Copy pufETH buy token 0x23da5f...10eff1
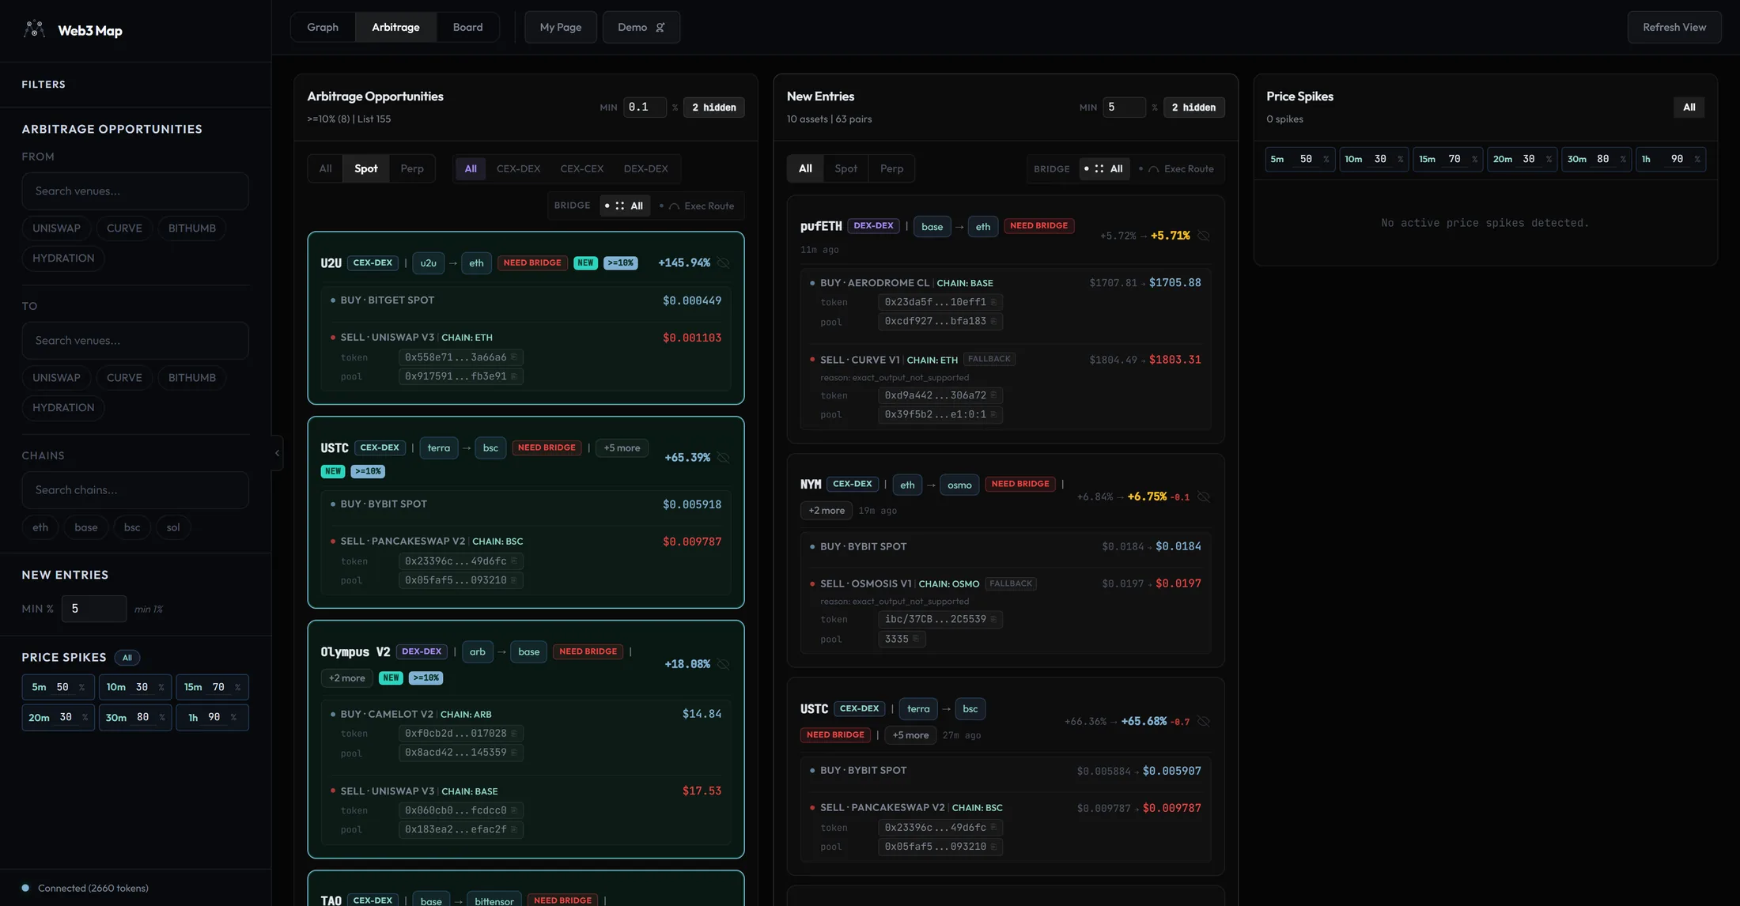This screenshot has width=1740, height=906. 993,302
